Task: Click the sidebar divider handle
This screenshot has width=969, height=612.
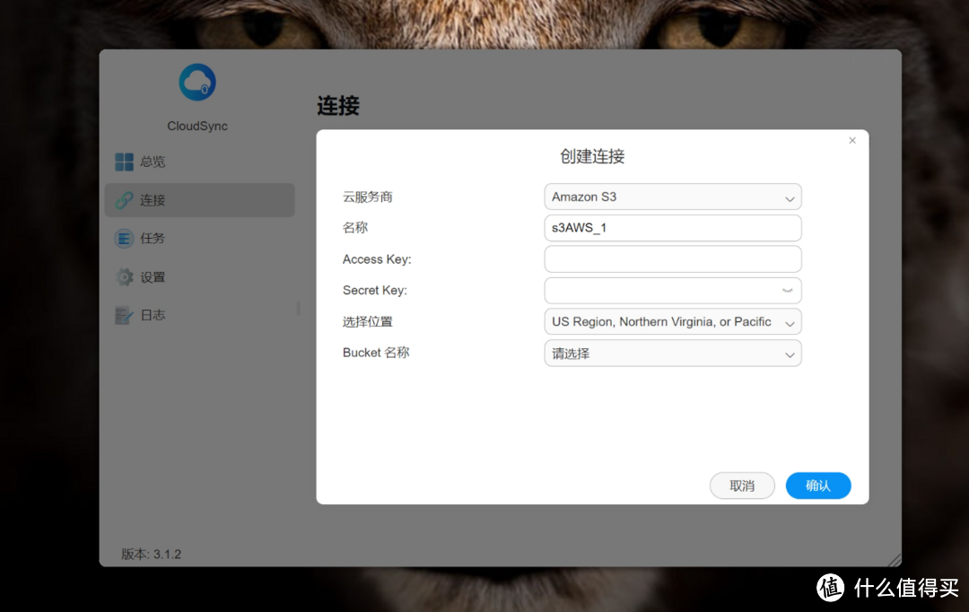Action: pos(299,308)
